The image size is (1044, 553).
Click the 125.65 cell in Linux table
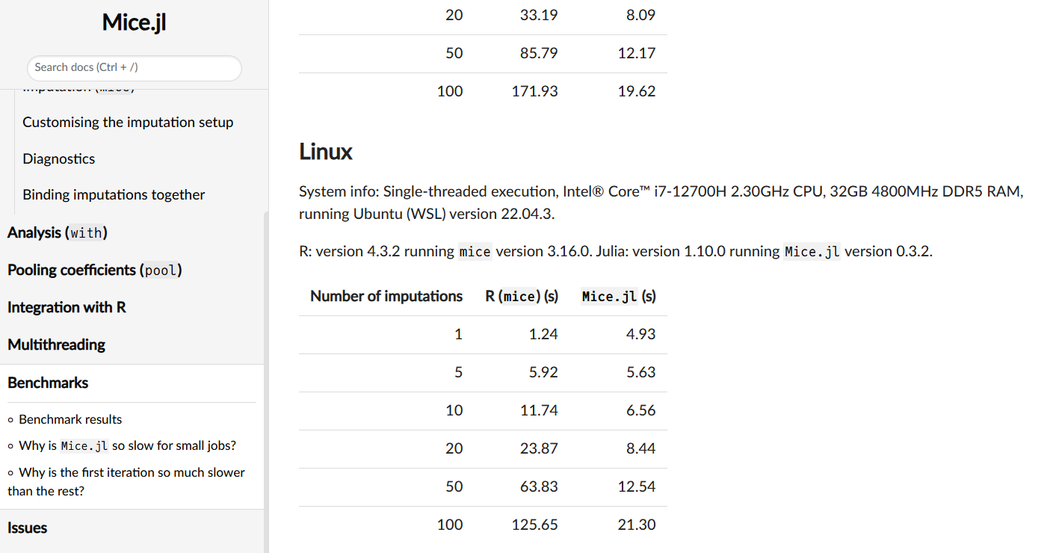coord(534,525)
